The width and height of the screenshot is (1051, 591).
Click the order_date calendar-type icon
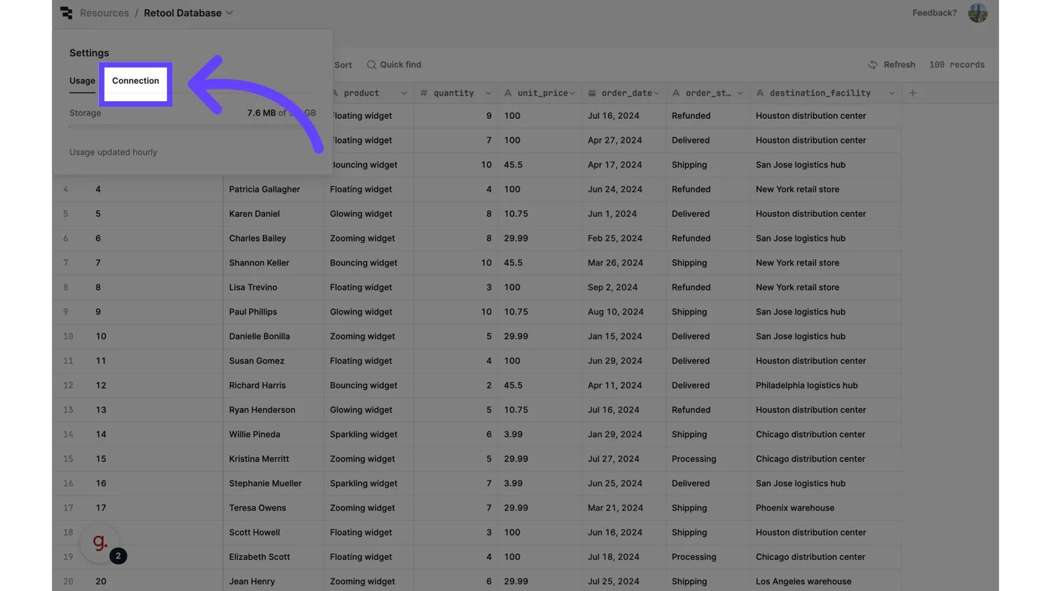(592, 93)
